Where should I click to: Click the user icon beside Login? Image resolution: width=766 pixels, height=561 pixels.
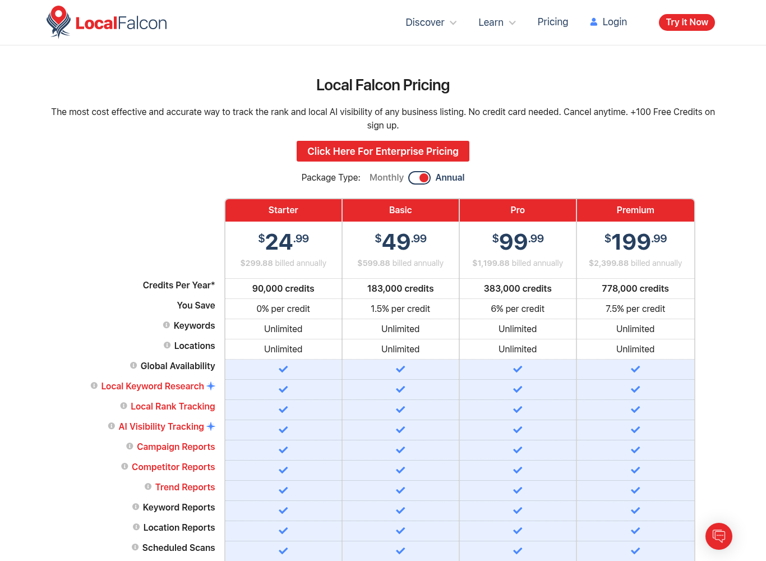(x=594, y=22)
